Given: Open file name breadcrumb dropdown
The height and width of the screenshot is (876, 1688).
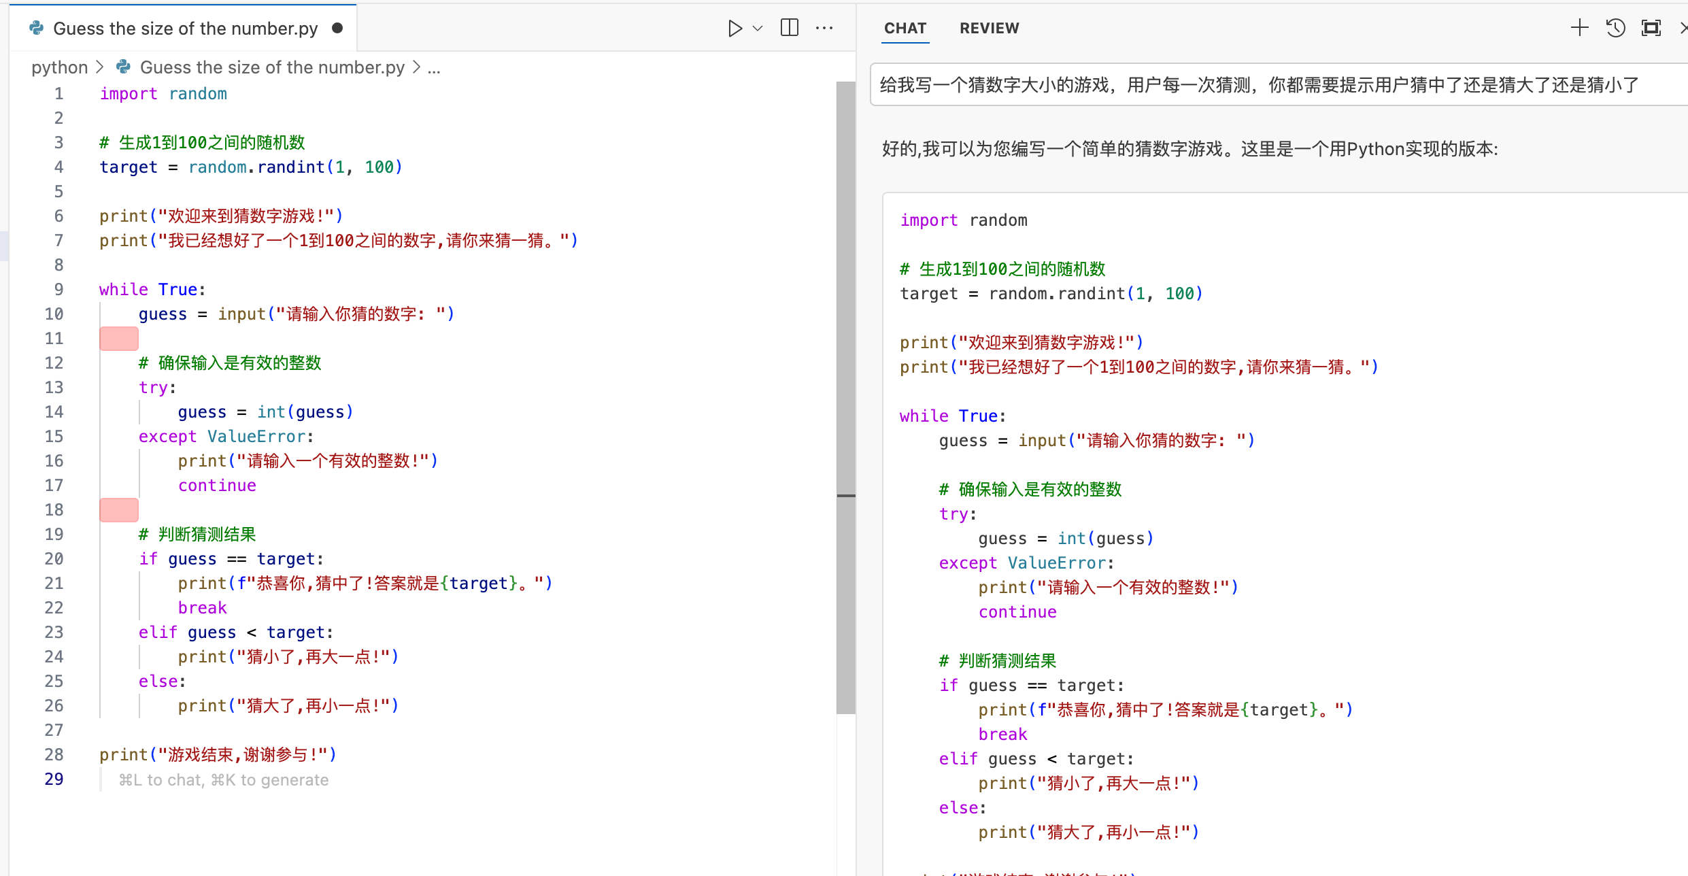Looking at the screenshot, I should [272, 67].
